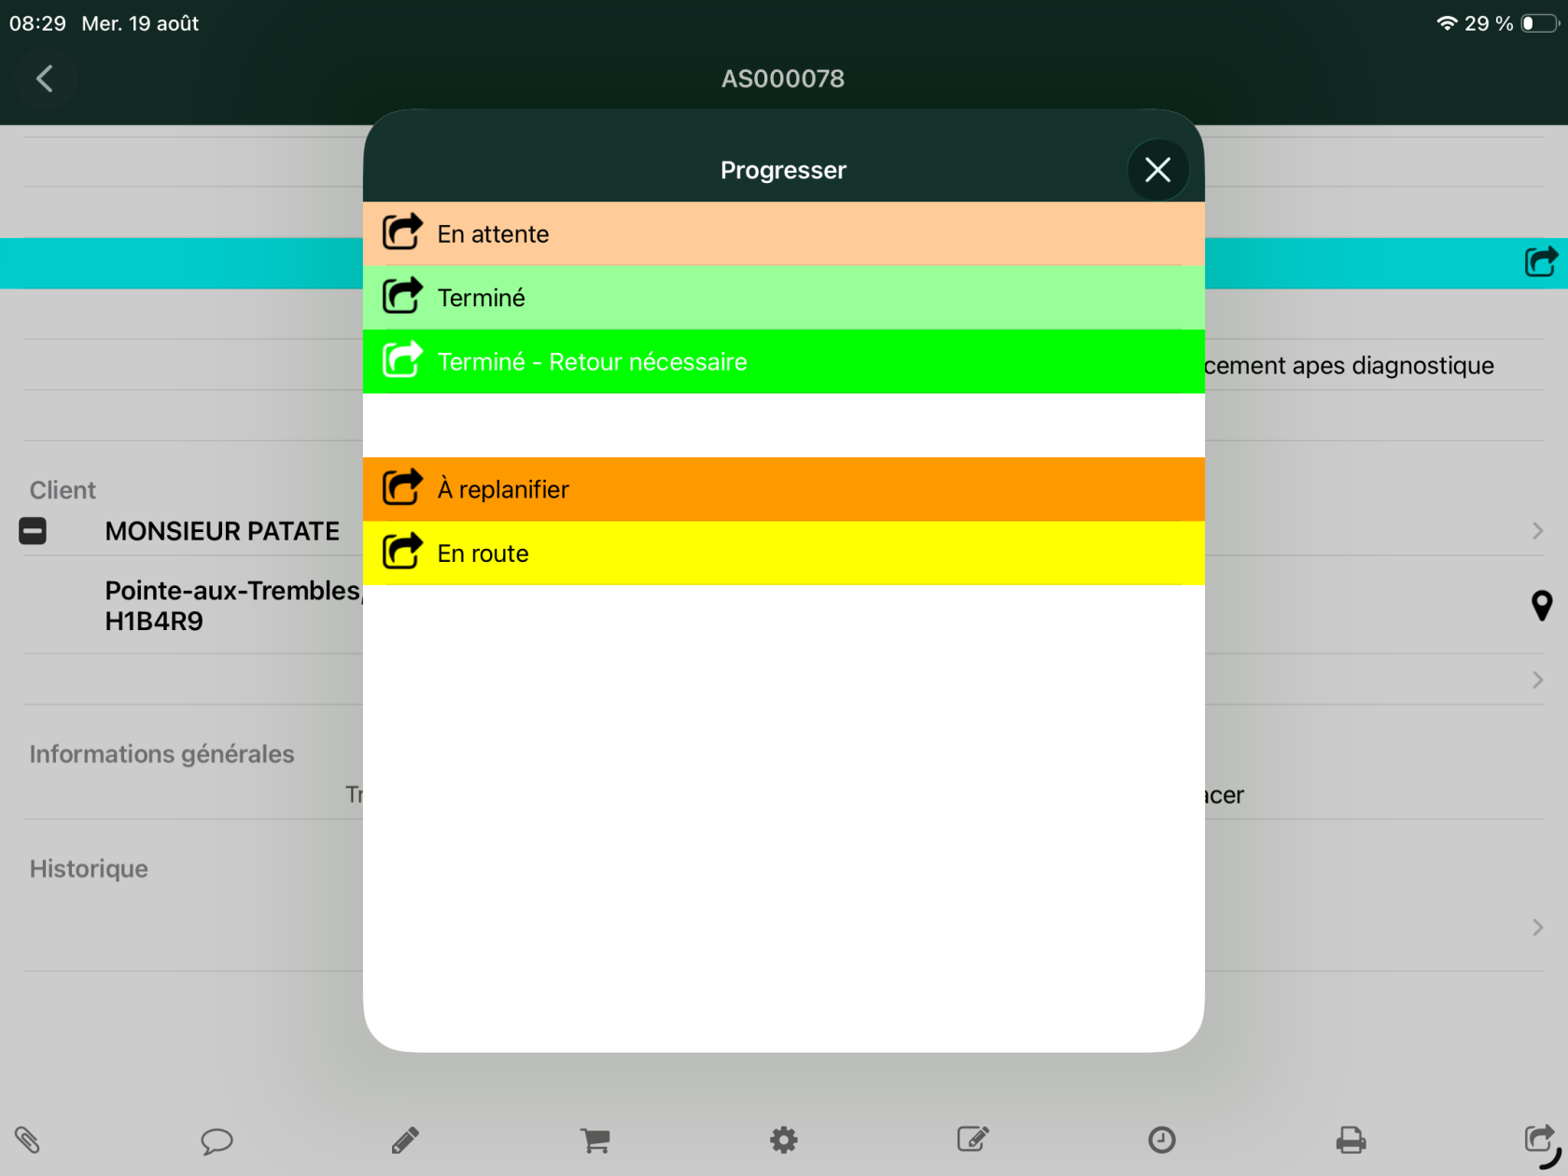Tap the pencil edit icon
This screenshot has height=1176, width=1568.
[x=405, y=1140]
